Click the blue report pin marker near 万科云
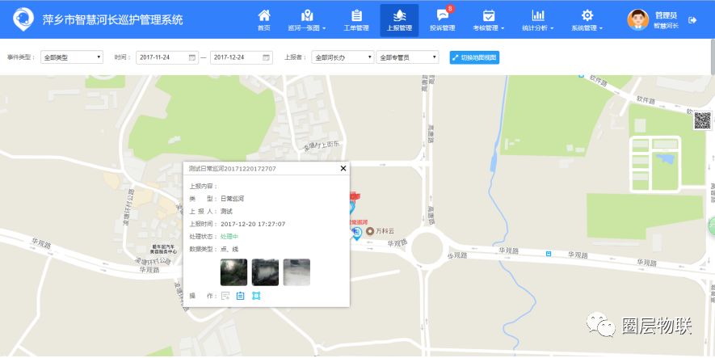Image resolution: width=715 pixels, height=358 pixels. pyautogui.click(x=356, y=234)
